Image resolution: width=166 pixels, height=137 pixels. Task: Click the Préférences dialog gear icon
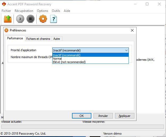point(7,30)
